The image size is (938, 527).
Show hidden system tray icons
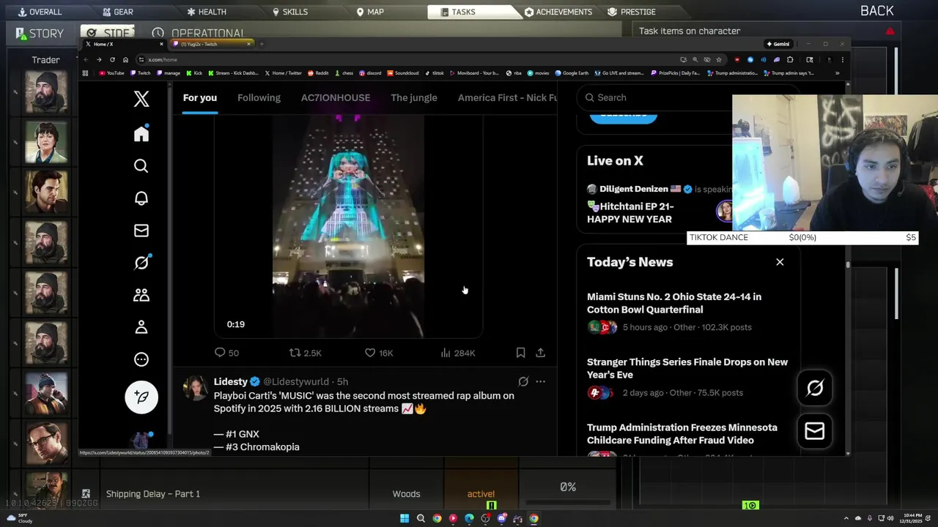click(x=847, y=518)
